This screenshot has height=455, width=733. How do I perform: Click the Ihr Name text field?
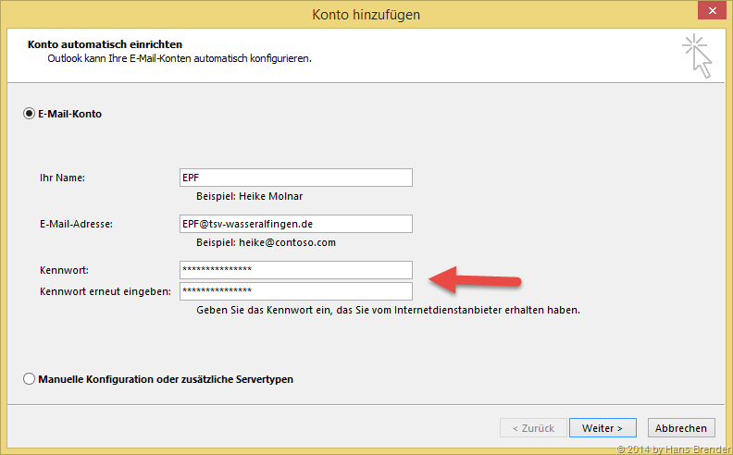coord(296,178)
